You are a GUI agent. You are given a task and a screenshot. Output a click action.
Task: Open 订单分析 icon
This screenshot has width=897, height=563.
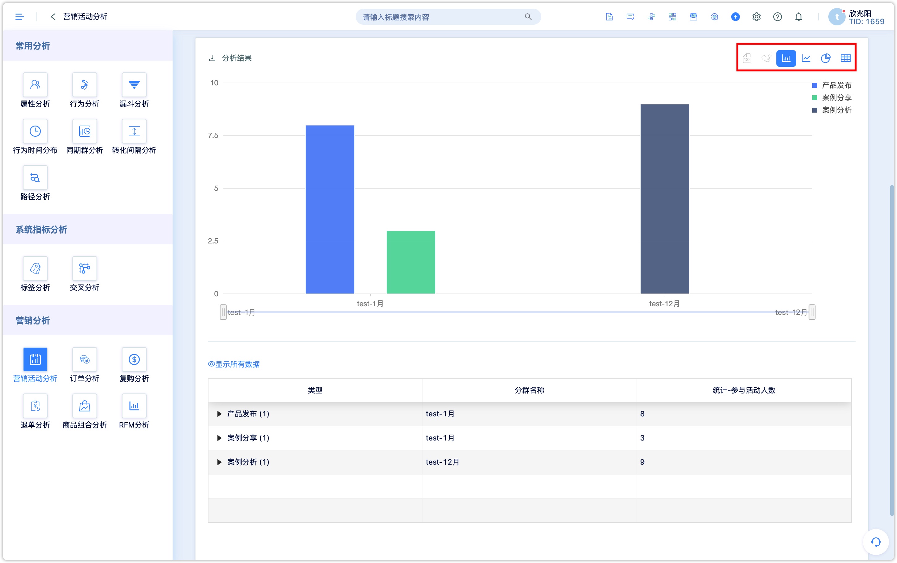[84, 359]
